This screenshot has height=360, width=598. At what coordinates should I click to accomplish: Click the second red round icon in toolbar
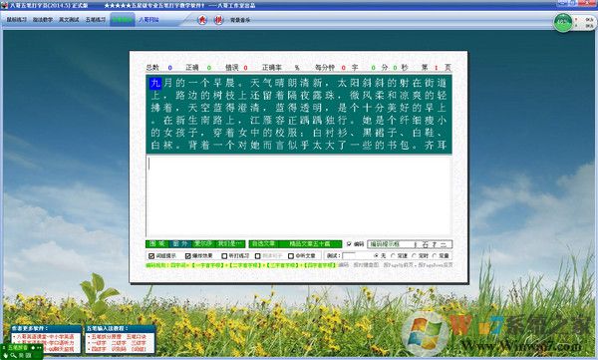click(218, 20)
